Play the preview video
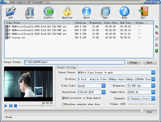The height and width of the screenshot is (122, 161). click(x=6, y=106)
